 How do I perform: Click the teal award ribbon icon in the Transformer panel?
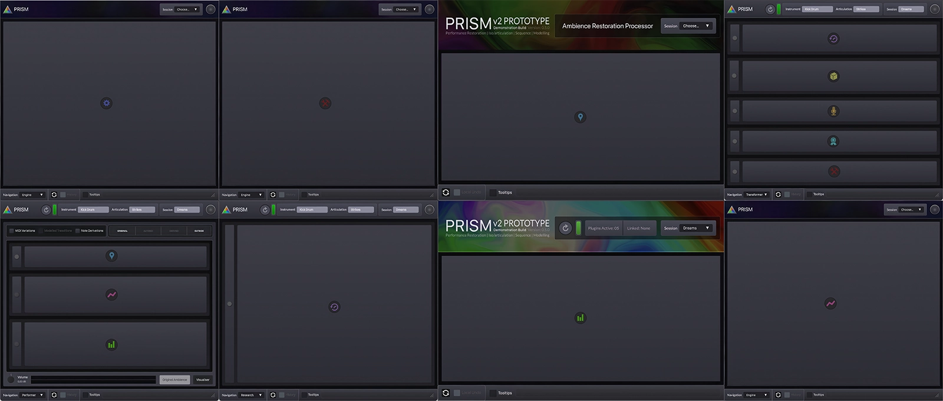[x=833, y=141]
